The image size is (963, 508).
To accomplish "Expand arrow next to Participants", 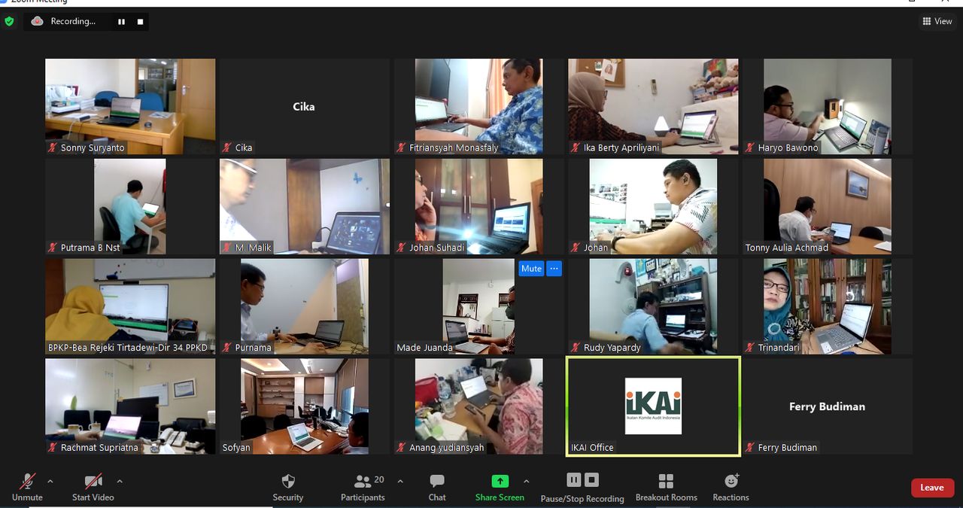I will tap(400, 481).
